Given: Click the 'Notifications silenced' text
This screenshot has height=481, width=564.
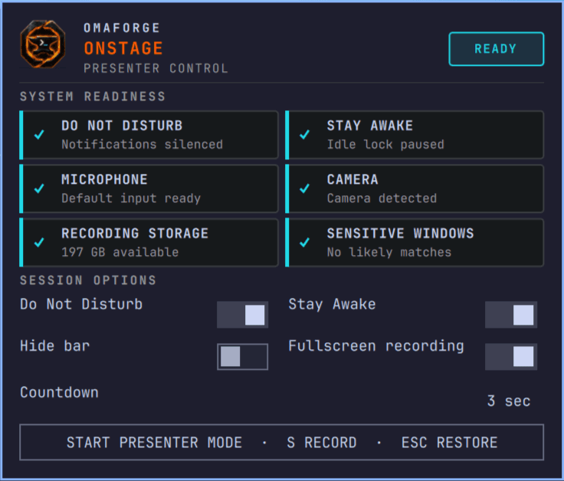Looking at the screenshot, I should pos(142,145).
